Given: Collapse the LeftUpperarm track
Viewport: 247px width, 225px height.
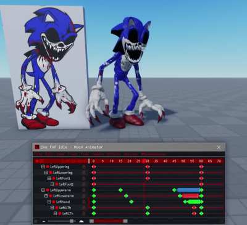Looking at the screenshot, I should (x=43, y=190).
